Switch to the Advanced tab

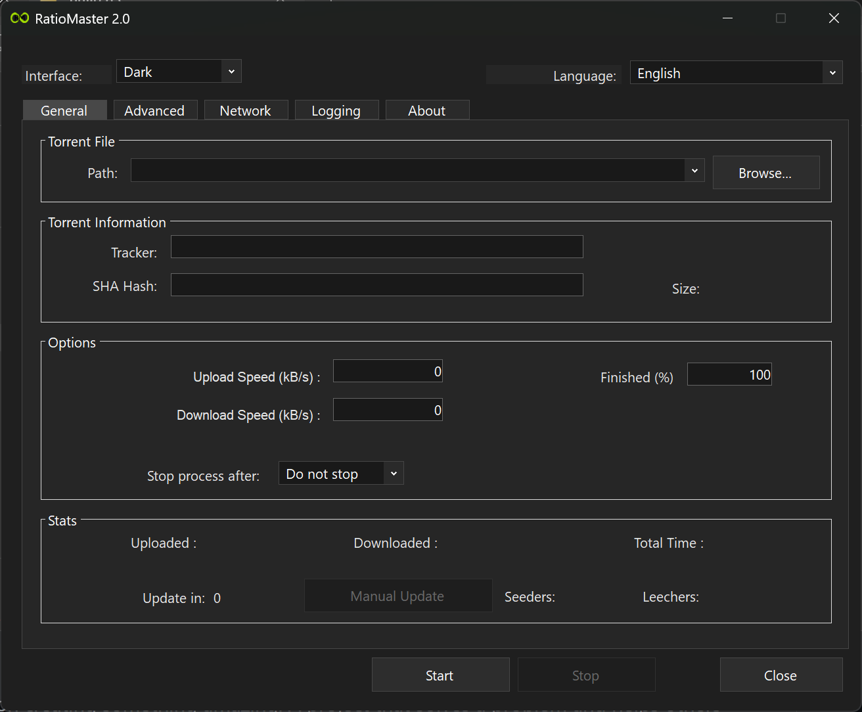[155, 110]
